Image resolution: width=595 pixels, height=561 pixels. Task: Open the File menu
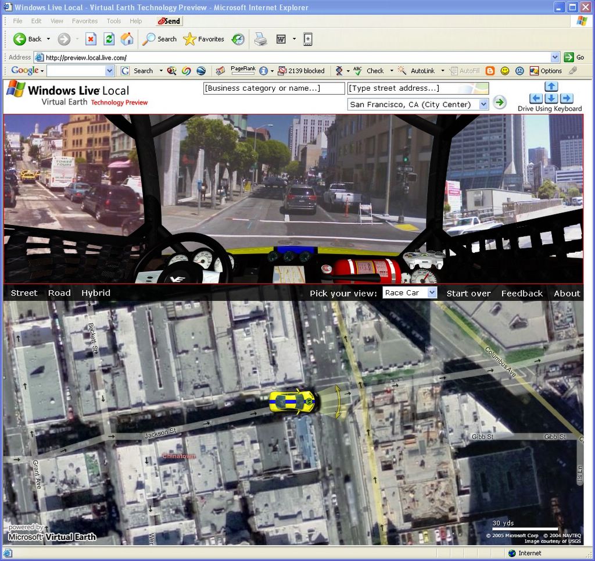pyautogui.click(x=17, y=21)
